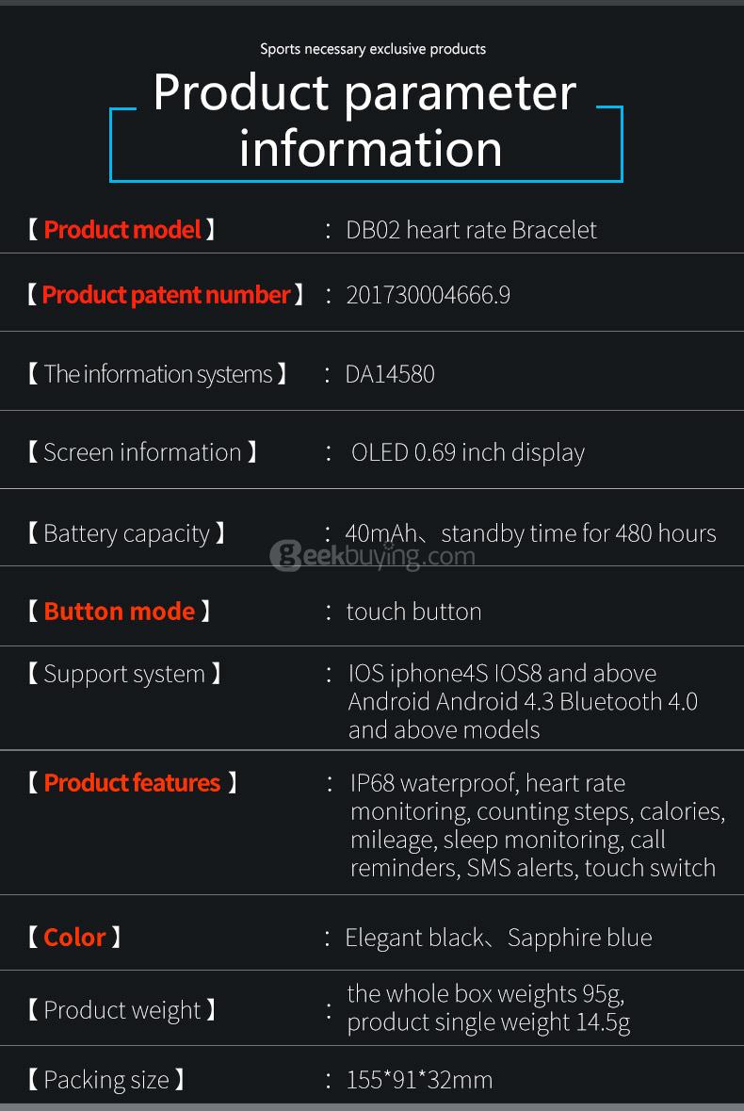Click the Product features label
This screenshot has height=1111, width=744.
132,783
